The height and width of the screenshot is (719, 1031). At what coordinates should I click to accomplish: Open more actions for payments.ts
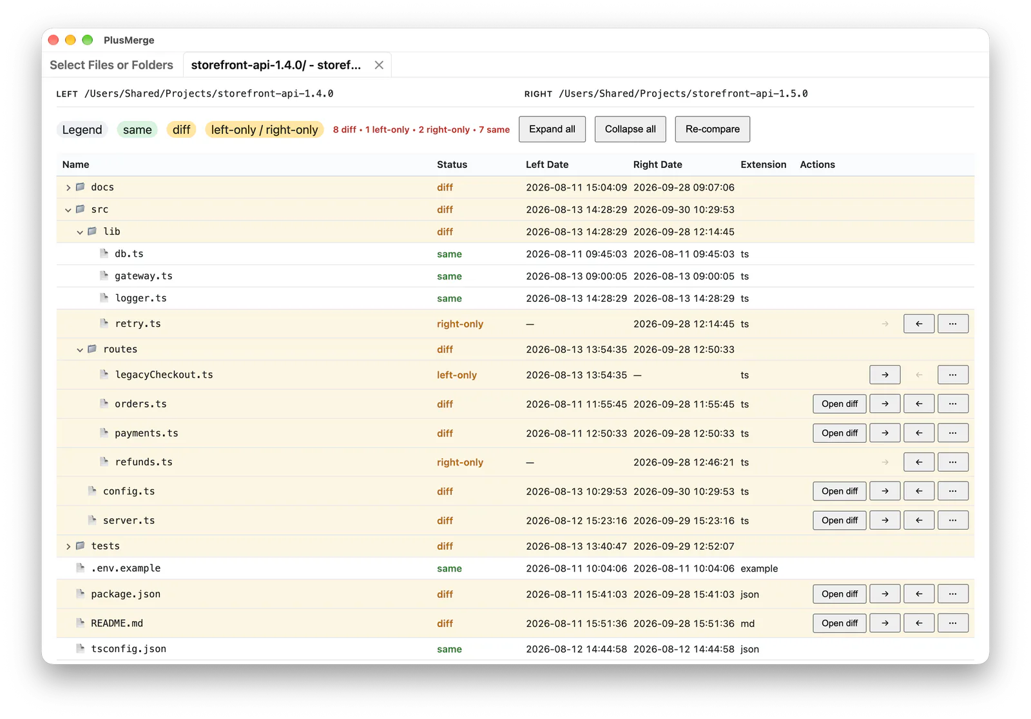click(x=953, y=433)
